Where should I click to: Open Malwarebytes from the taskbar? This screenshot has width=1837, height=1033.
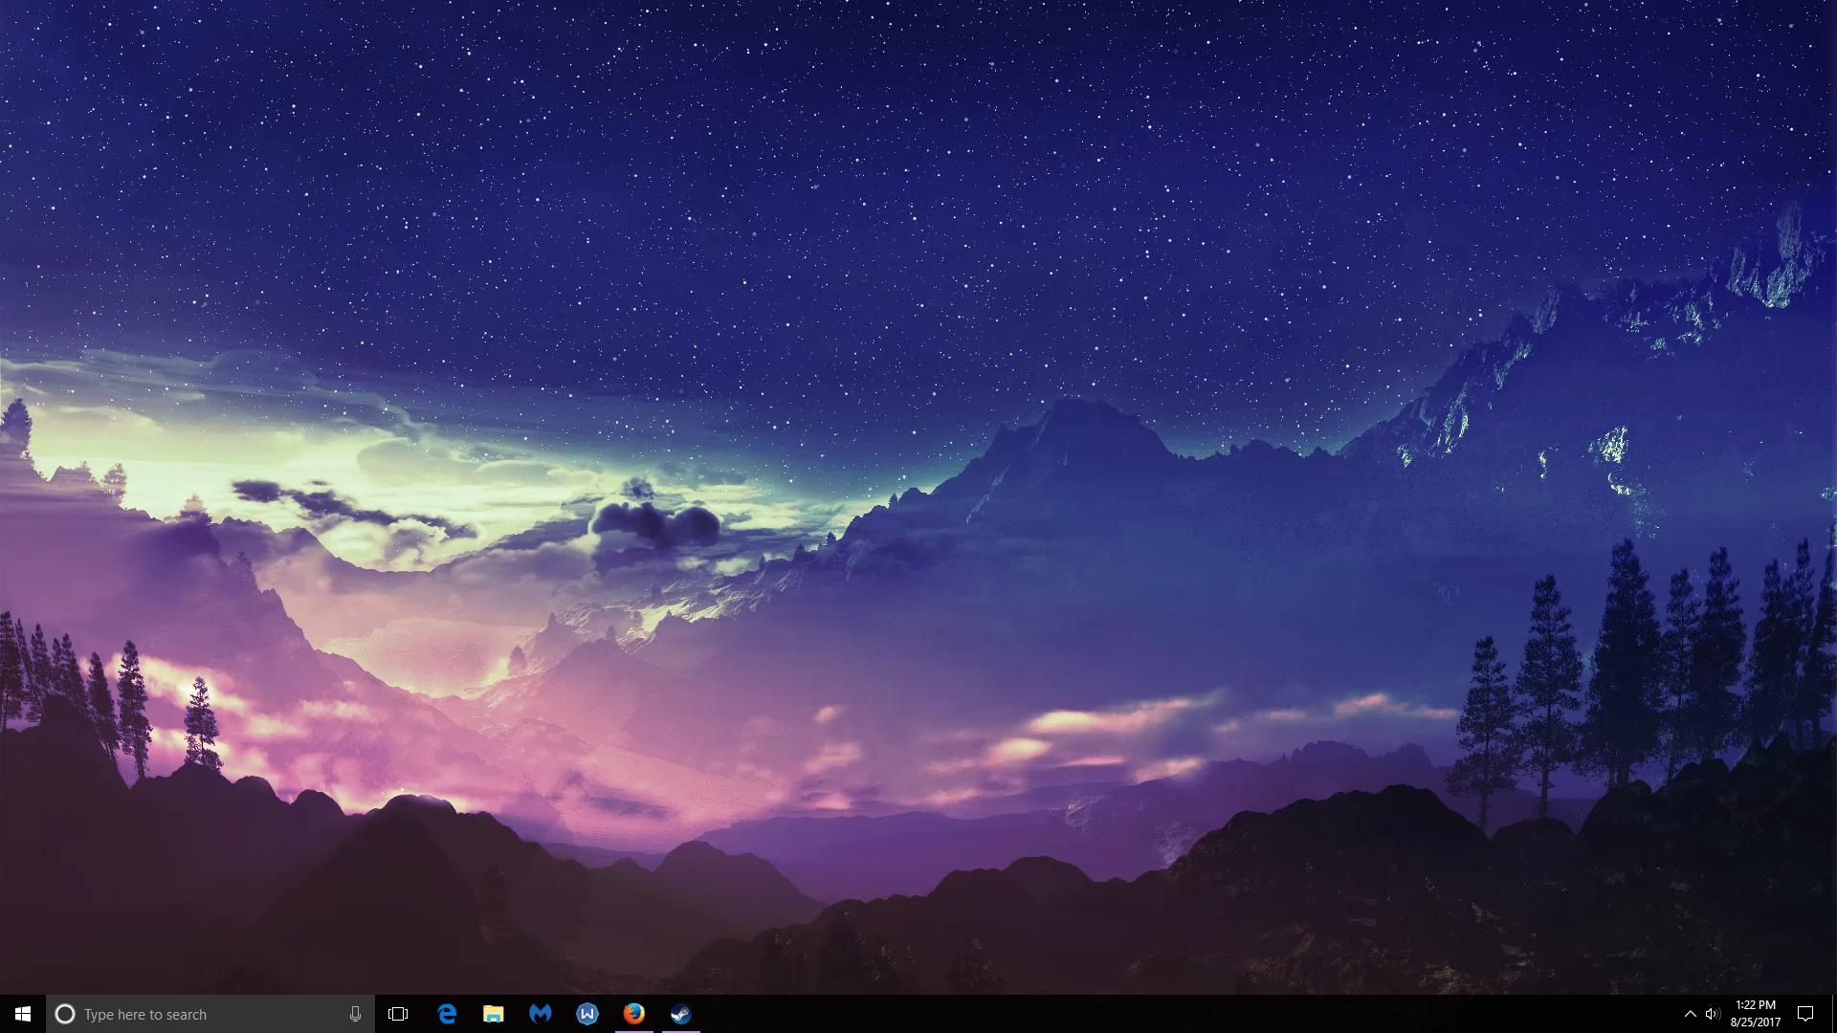point(541,1014)
